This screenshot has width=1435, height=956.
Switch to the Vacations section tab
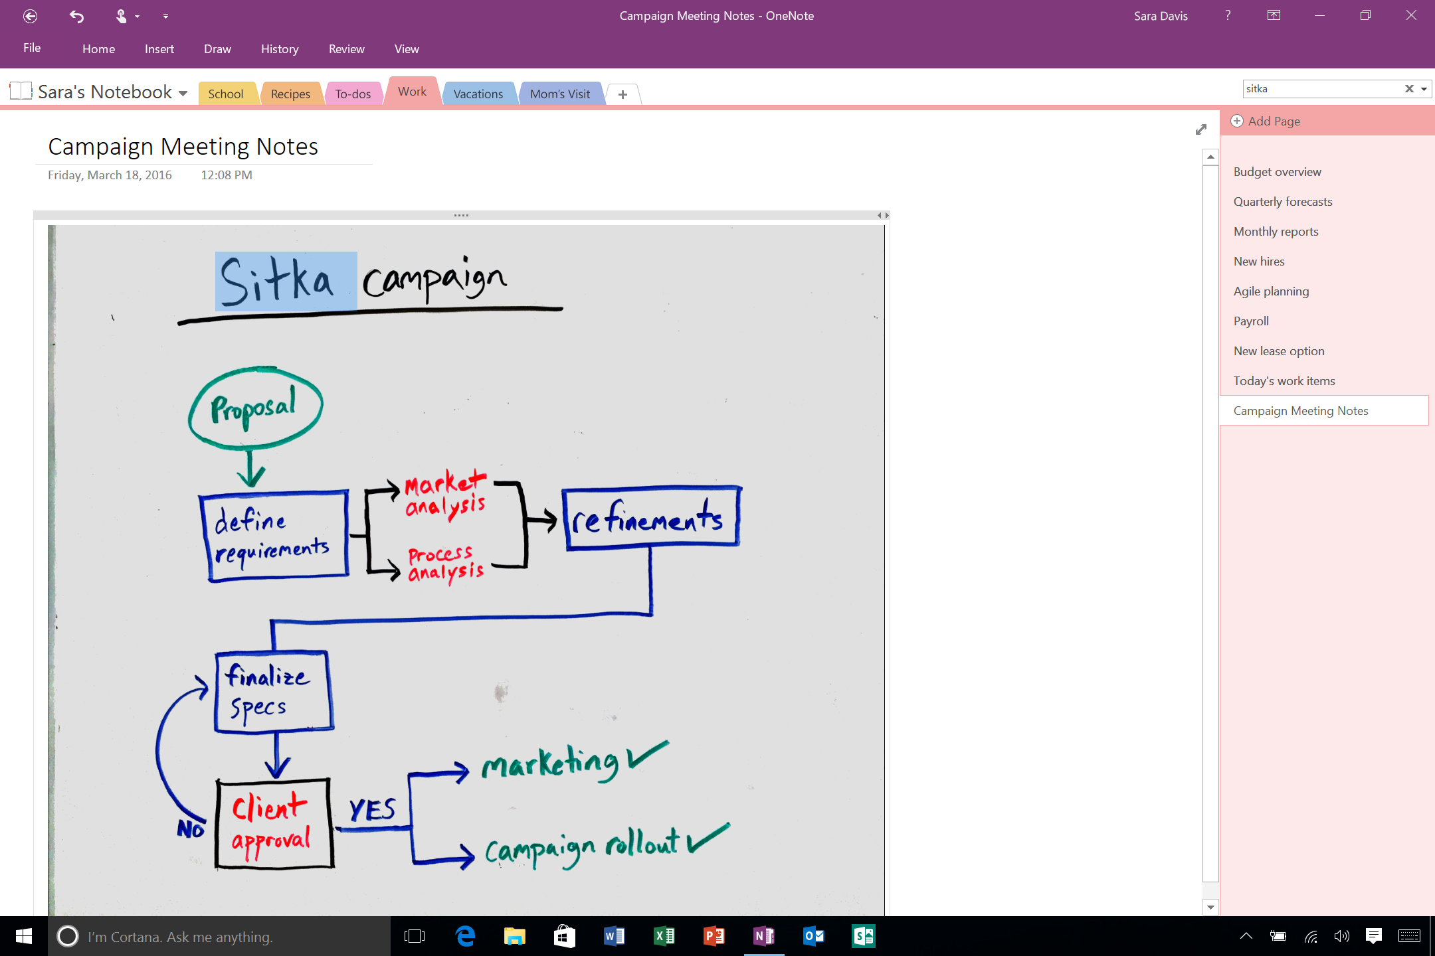478,94
